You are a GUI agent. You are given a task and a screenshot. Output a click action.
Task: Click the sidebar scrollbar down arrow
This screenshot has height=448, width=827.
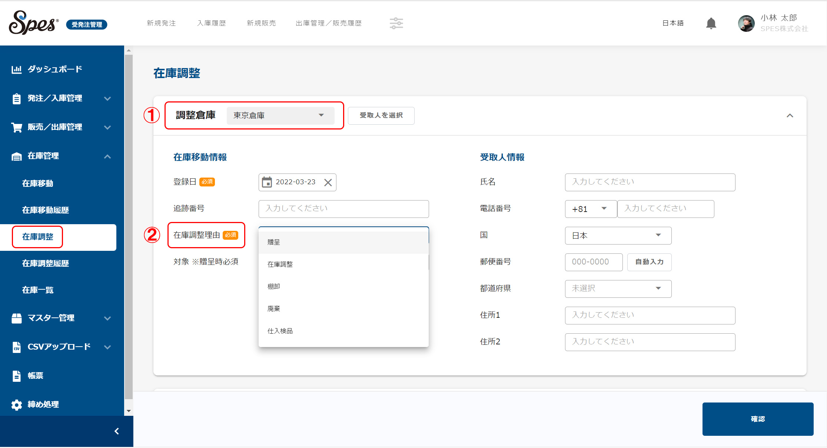tap(129, 411)
